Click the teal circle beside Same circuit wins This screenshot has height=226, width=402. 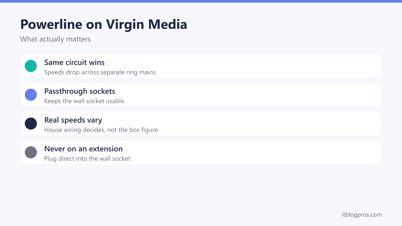(x=31, y=66)
